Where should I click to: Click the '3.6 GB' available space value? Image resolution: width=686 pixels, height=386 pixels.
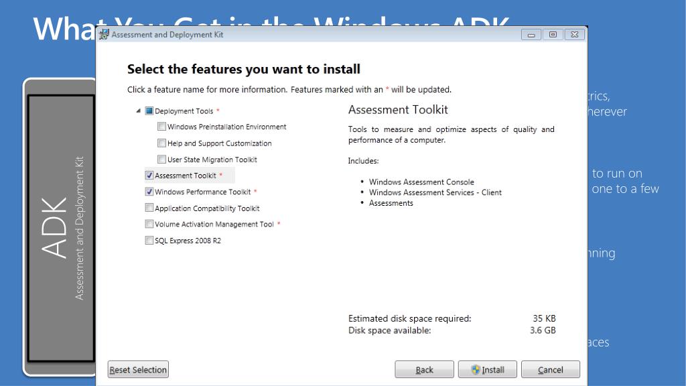543,330
